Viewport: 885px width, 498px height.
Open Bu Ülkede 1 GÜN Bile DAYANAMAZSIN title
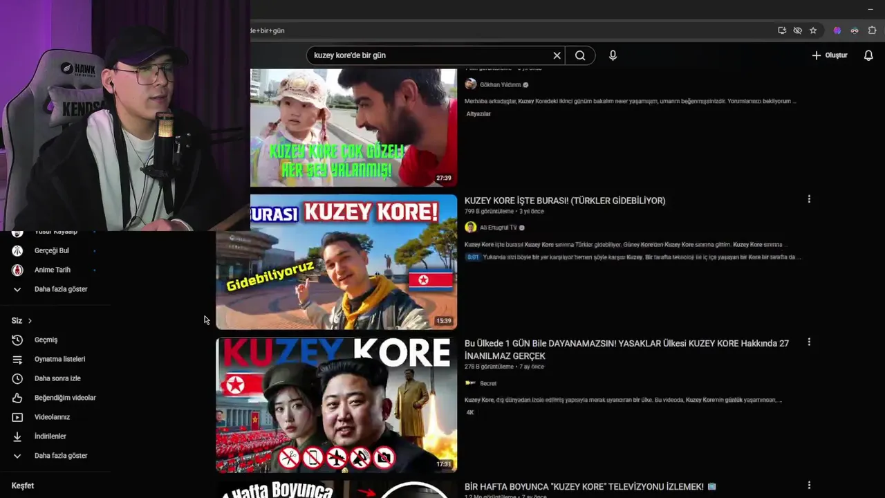[626, 349]
